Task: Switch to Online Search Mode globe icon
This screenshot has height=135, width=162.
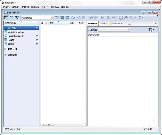Action: point(12,18)
